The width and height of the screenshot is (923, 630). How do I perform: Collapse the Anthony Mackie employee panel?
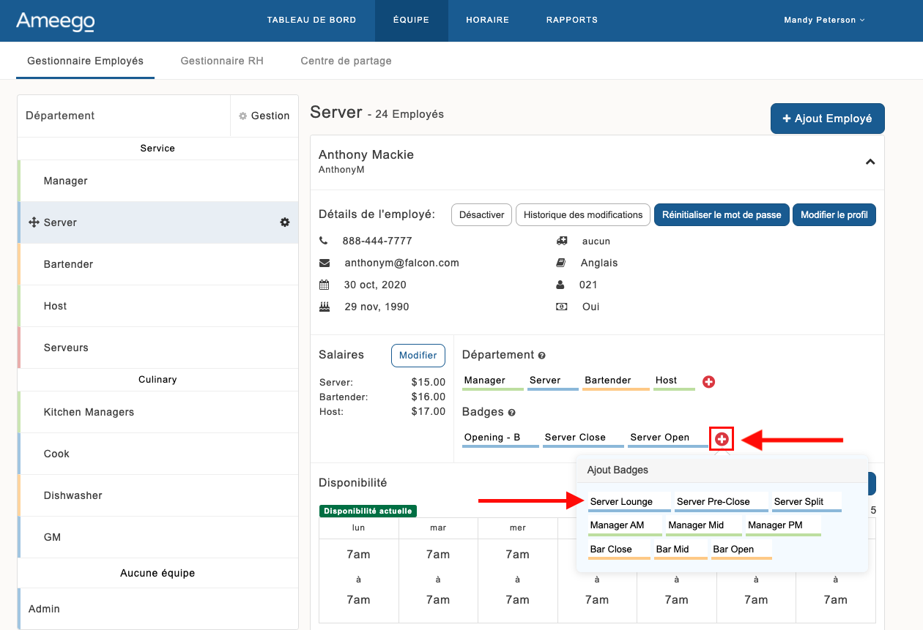[x=870, y=162]
